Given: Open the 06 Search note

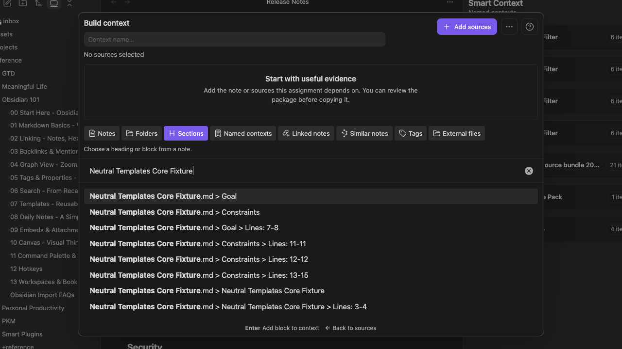Looking at the screenshot, I should (43, 191).
